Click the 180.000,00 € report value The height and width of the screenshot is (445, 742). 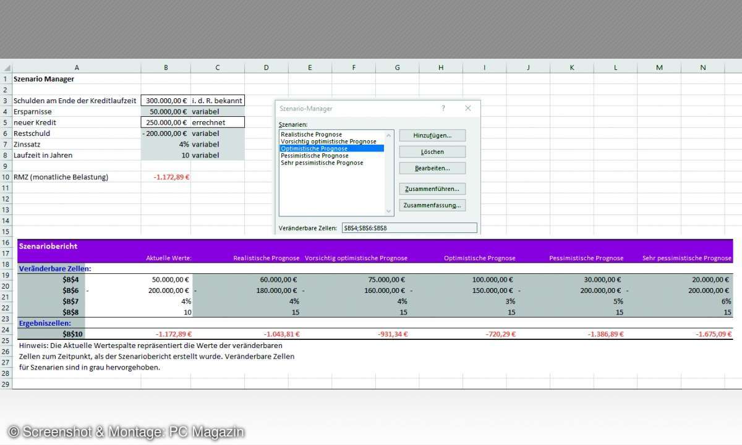click(x=276, y=290)
